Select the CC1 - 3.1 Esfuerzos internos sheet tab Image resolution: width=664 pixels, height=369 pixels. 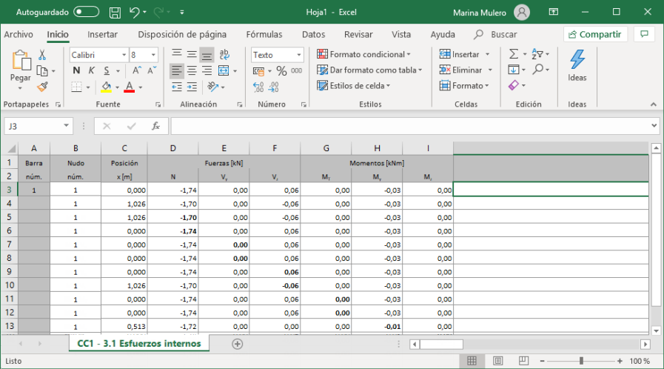tap(139, 344)
